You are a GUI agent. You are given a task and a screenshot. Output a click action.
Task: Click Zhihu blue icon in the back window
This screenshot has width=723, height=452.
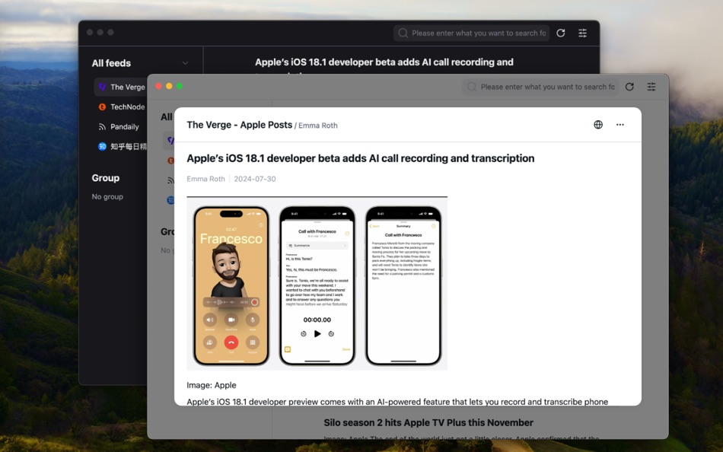pos(103,146)
